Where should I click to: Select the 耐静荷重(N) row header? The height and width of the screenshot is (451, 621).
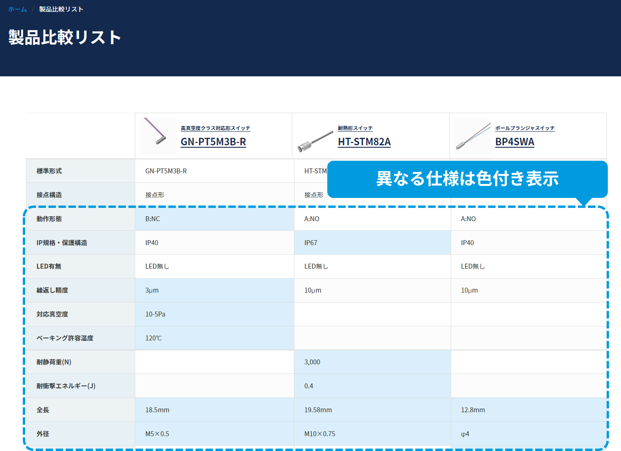click(81, 362)
